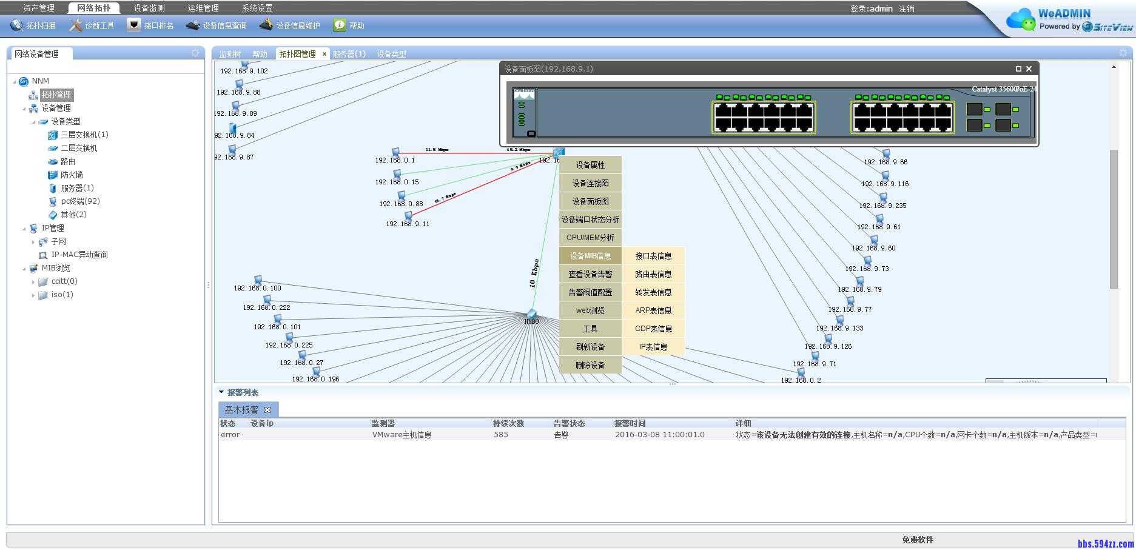Close the 基本报警 tab
The height and width of the screenshot is (550, 1136).
point(267,410)
